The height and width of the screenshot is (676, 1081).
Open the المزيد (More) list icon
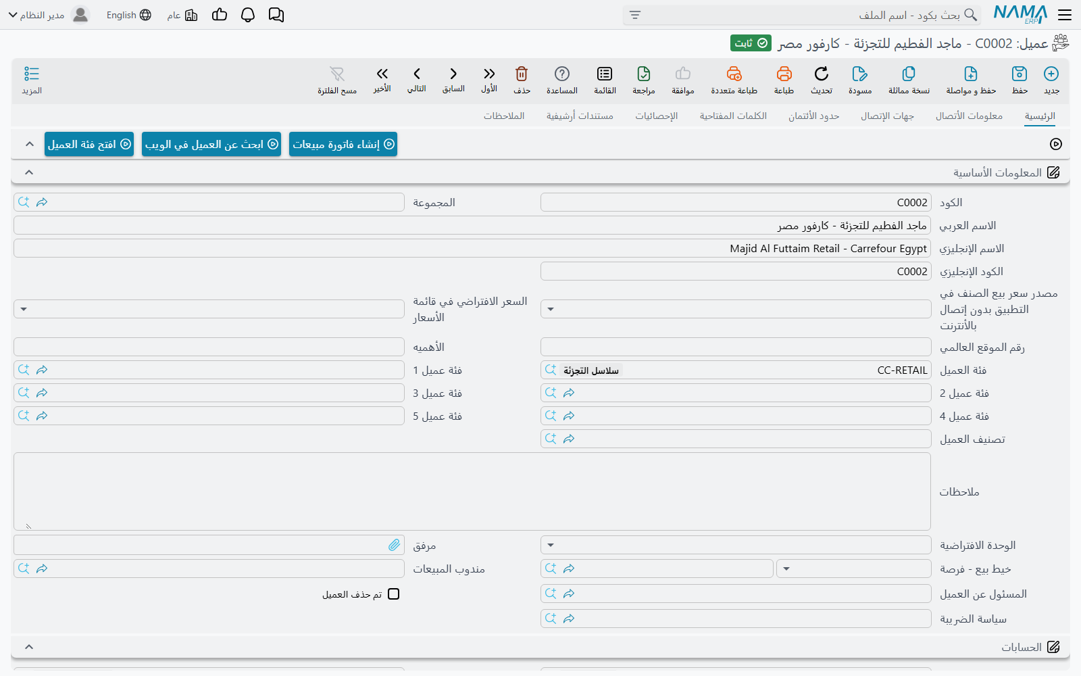click(x=32, y=74)
